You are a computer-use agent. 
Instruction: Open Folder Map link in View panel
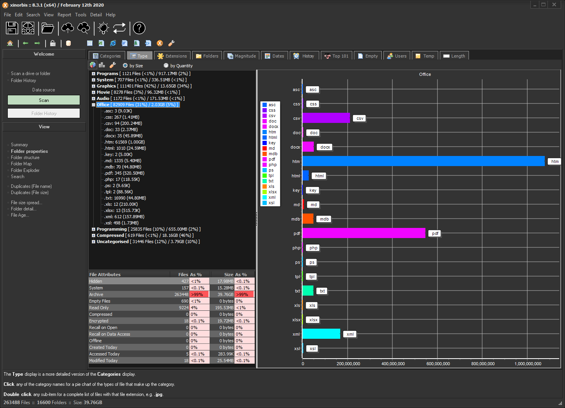point(21,164)
